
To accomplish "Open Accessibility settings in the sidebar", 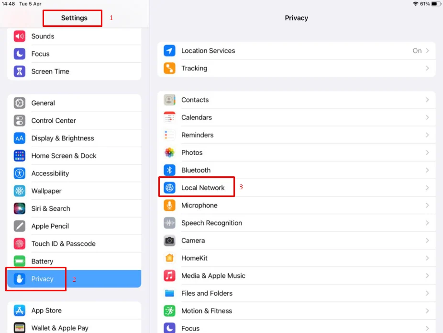I will click(74, 173).
